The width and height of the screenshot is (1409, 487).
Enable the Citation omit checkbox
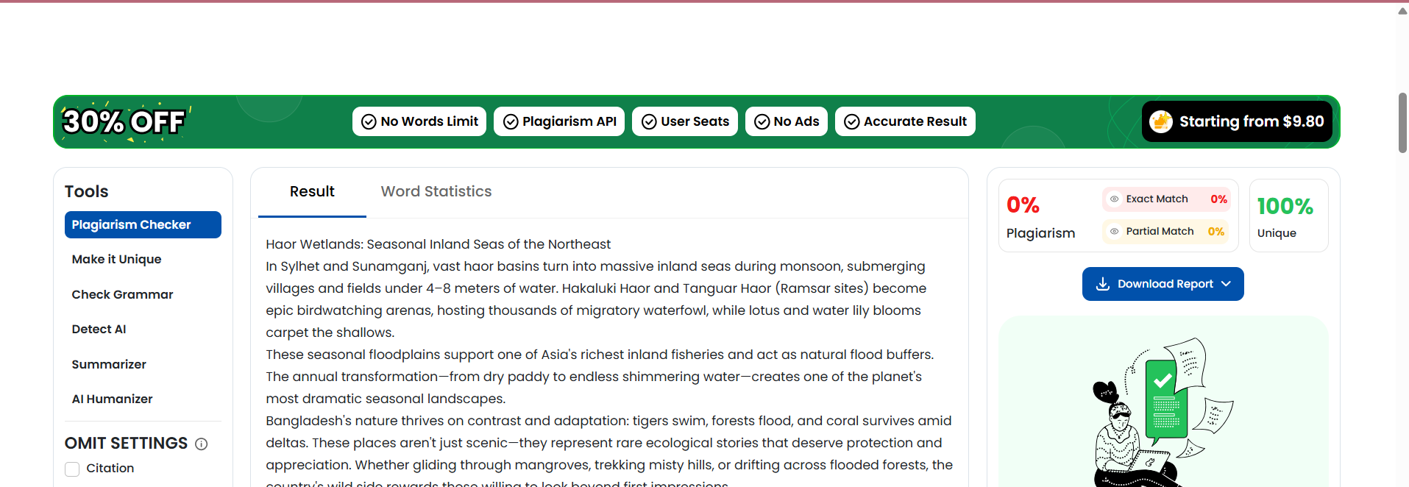[72, 469]
